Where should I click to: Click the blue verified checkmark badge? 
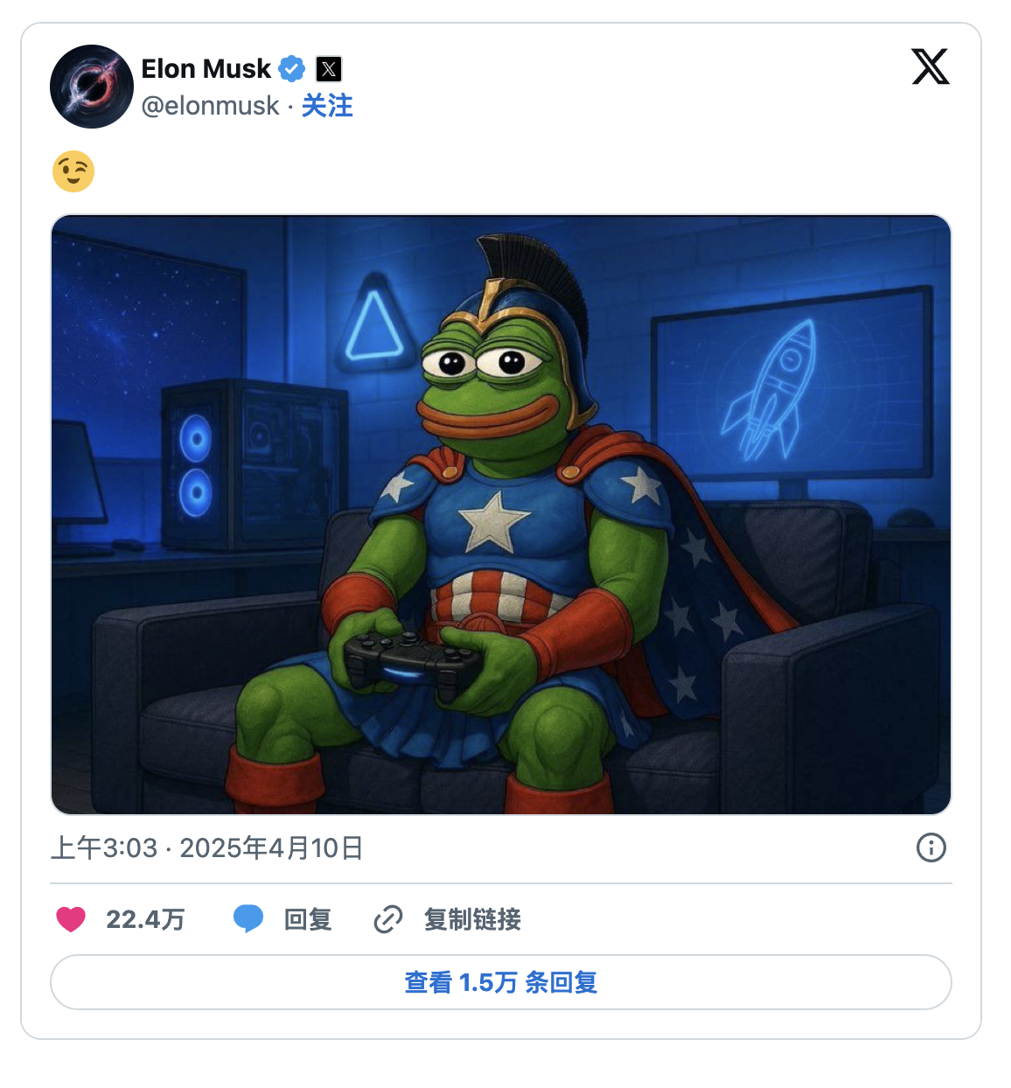pos(291,68)
